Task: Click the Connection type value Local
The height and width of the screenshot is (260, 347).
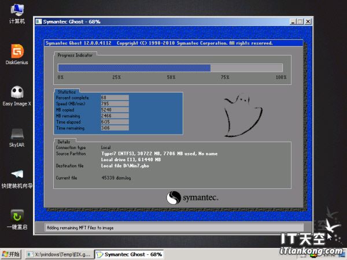Action: click(106, 147)
